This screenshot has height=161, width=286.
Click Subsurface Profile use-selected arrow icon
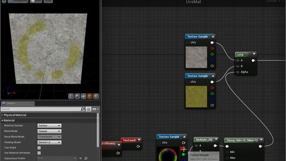pyautogui.click(x=80, y=158)
